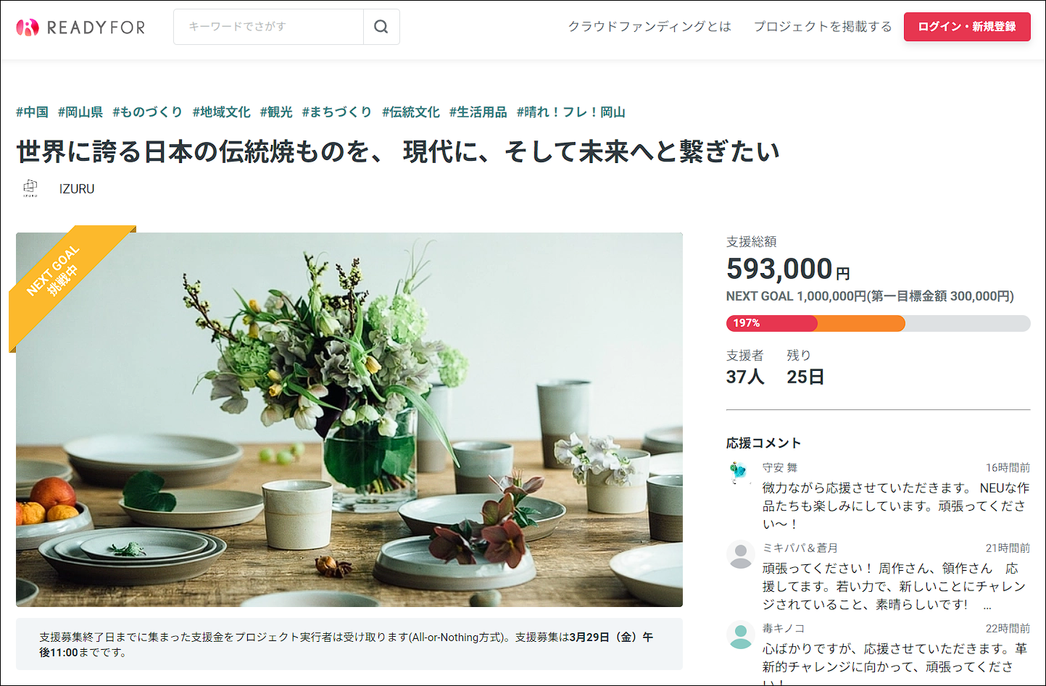
Task: Select the #晴れ!フレ!岡山 tag
Action: (x=571, y=112)
